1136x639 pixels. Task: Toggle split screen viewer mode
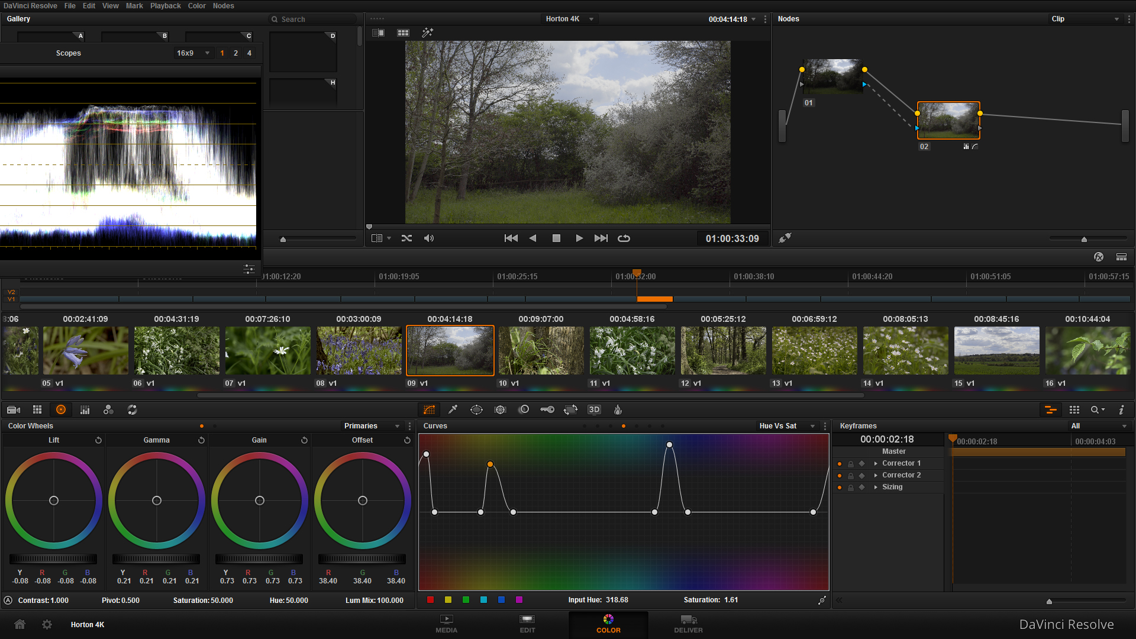click(x=403, y=33)
